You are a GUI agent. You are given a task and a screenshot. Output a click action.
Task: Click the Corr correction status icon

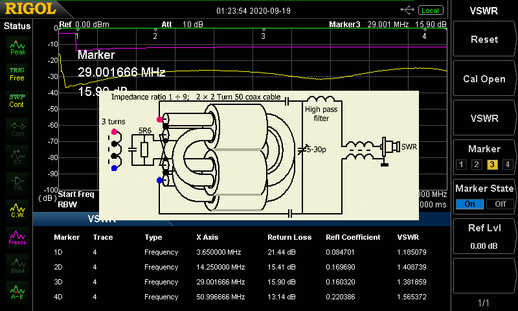[x=17, y=128]
